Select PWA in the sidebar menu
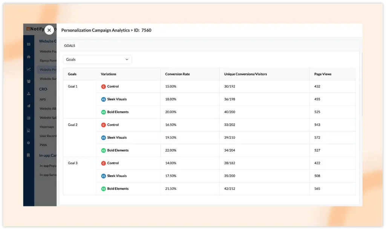Image resolution: width=386 pixels, height=230 pixels. tap(43, 145)
